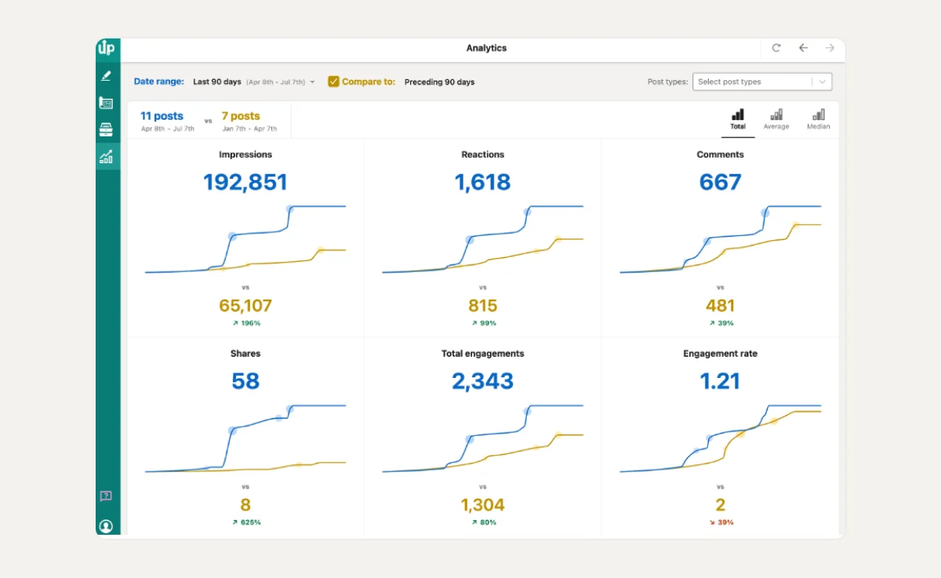The width and height of the screenshot is (941, 578).
Task: Open help via the question mark icon
Action: point(107,496)
